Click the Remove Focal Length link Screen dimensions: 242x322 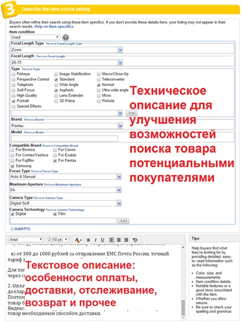click(x=51, y=56)
